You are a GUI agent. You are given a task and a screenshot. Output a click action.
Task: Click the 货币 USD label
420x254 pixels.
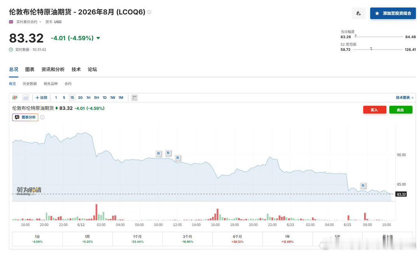[53, 22]
